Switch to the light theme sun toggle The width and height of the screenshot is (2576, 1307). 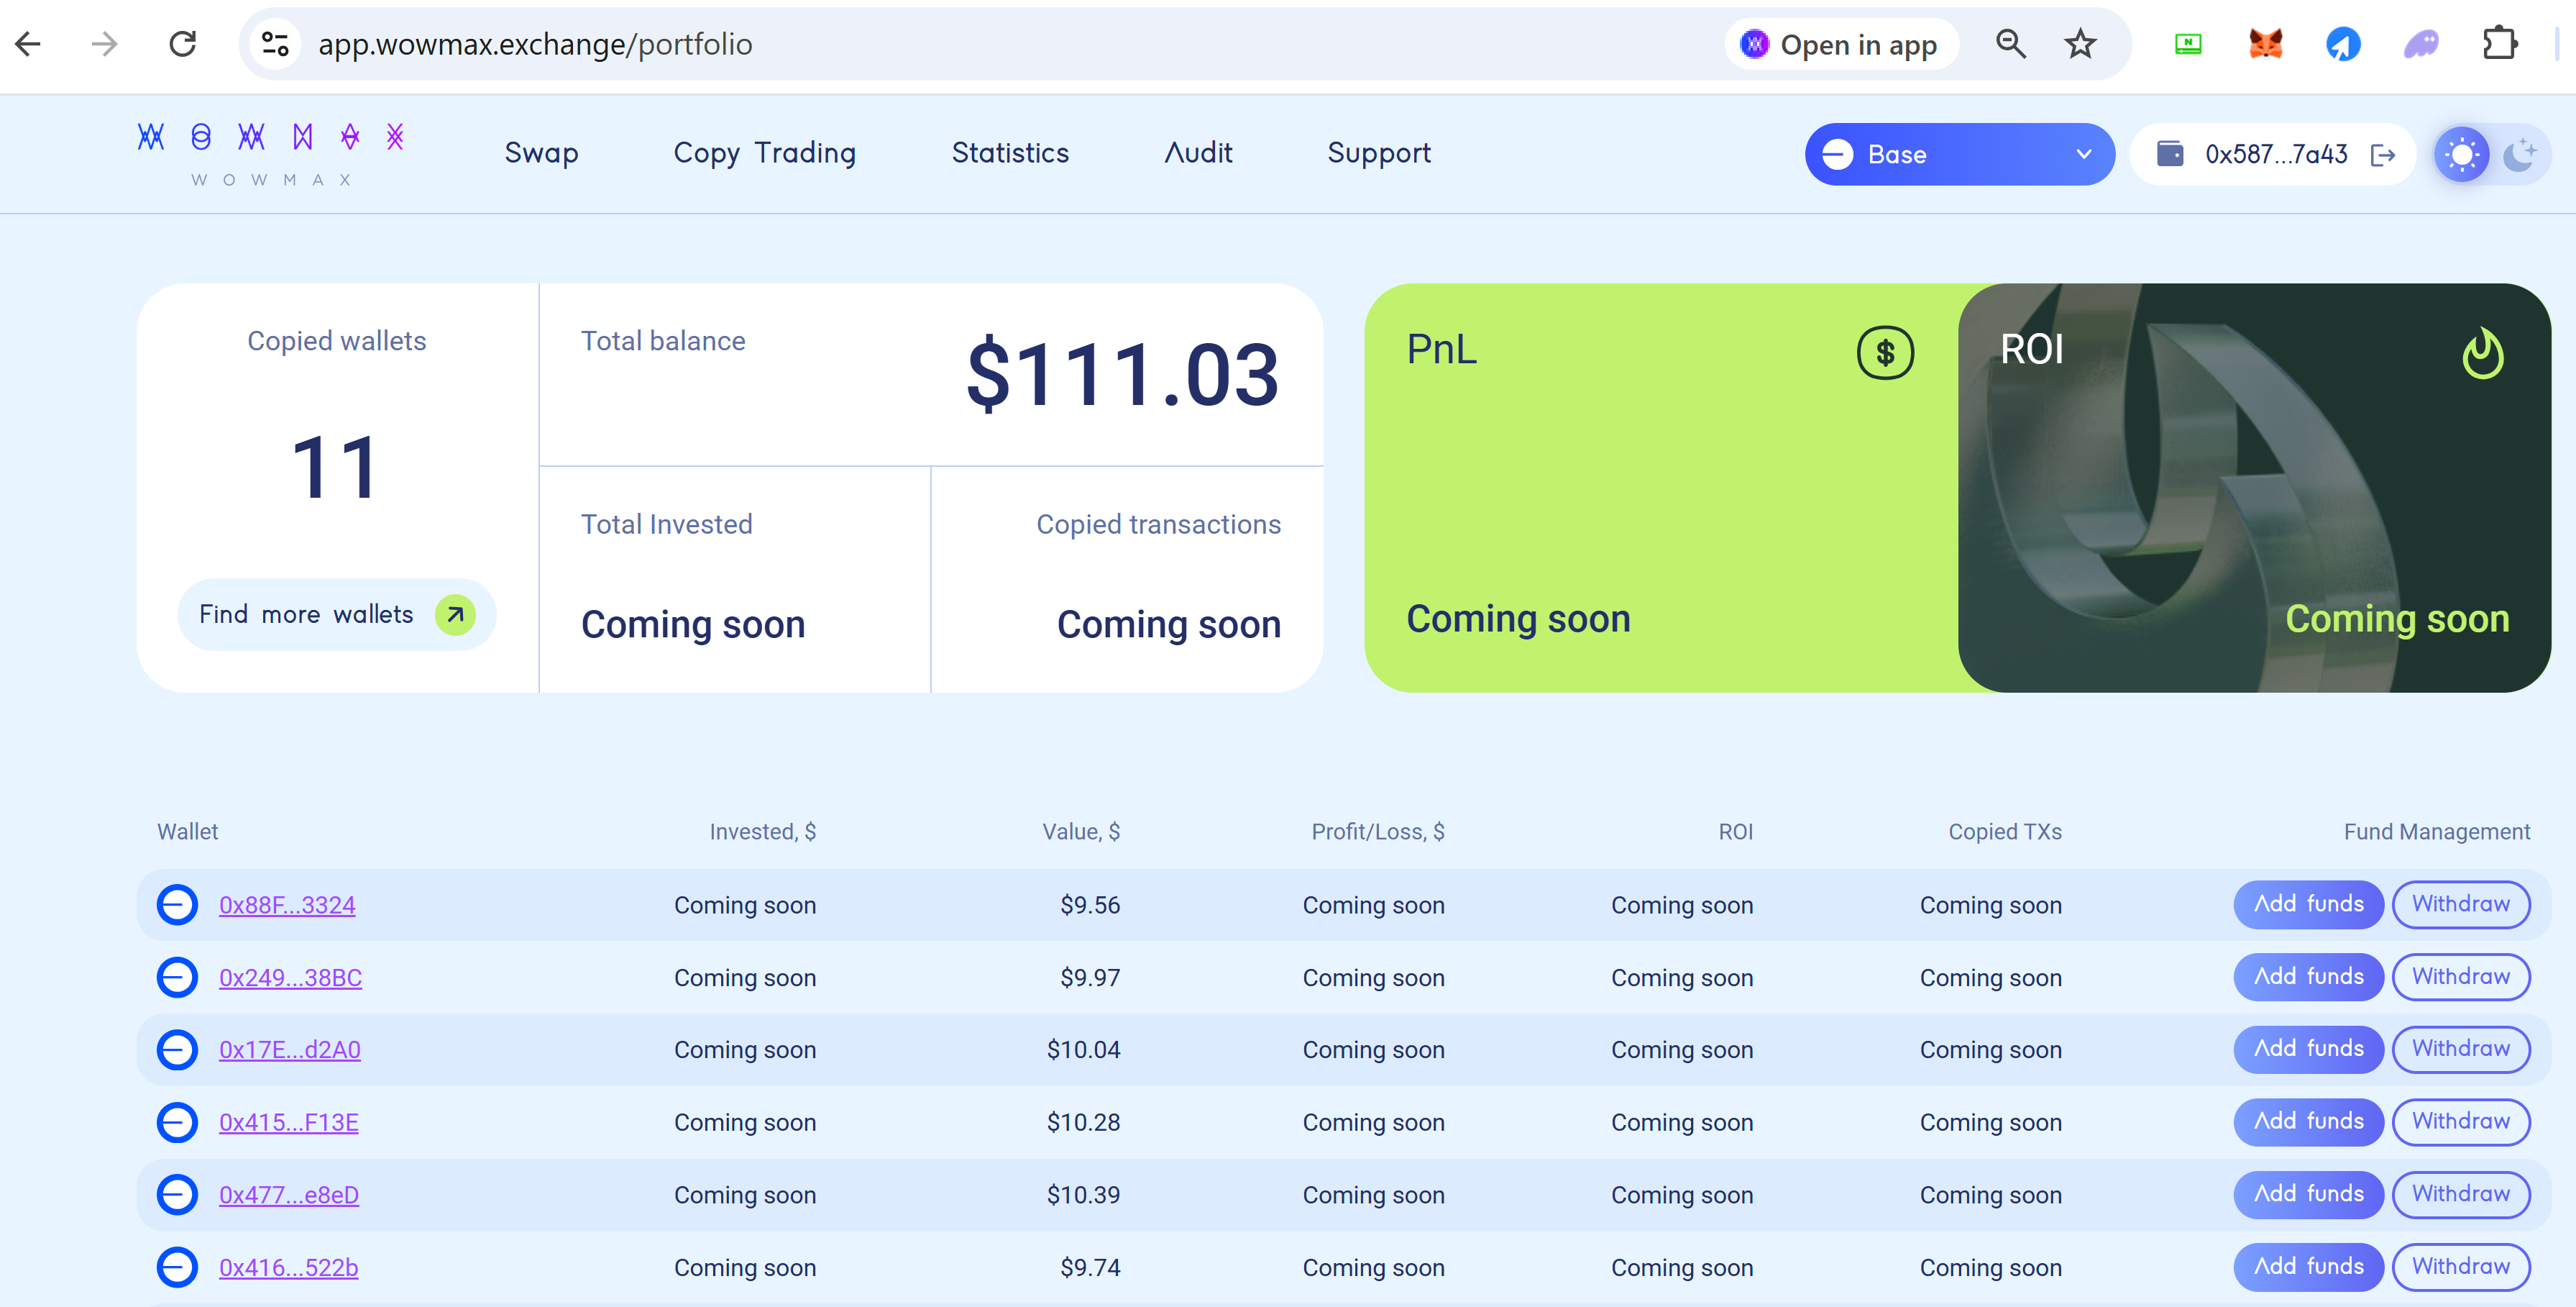coord(2461,155)
